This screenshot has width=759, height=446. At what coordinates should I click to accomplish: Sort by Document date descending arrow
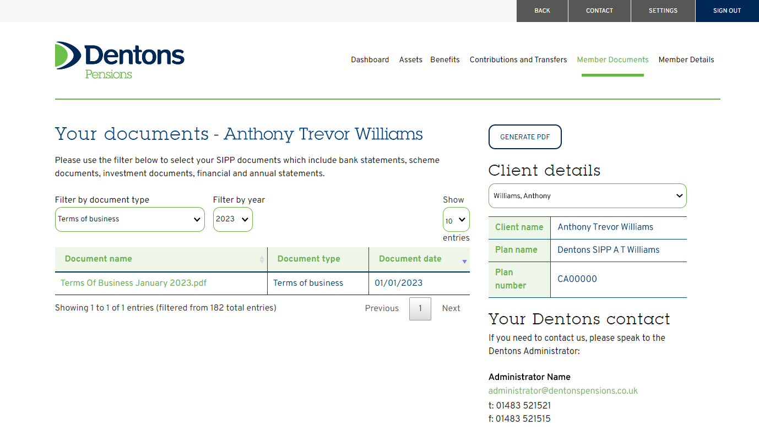464,262
